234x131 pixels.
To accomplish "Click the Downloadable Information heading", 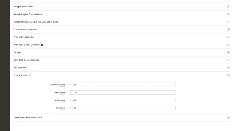I will [x=28, y=118].
